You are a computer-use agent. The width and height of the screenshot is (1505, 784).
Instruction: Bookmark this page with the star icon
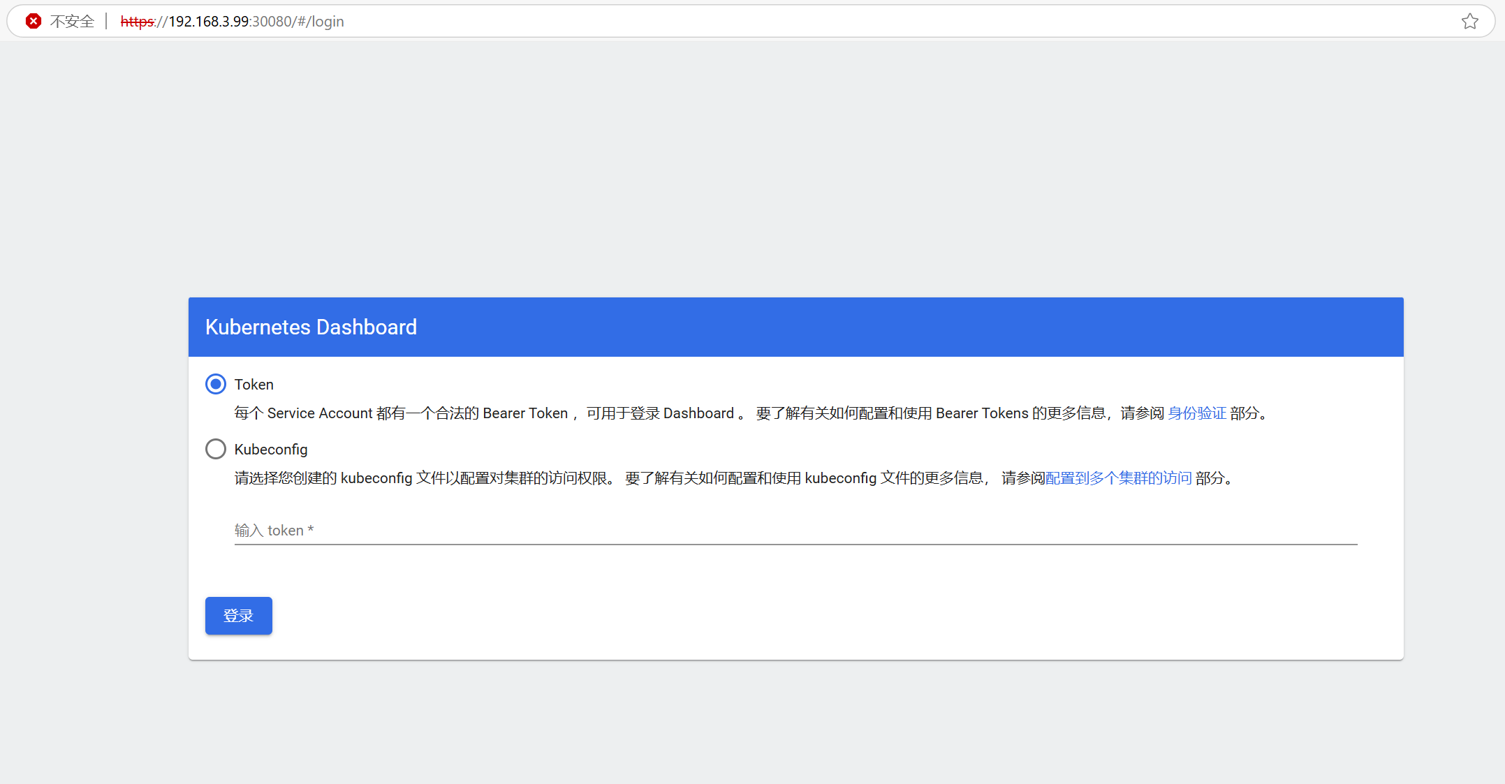[1469, 22]
